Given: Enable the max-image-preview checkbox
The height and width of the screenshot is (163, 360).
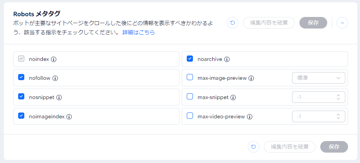Looking at the screenshot, I should 189,77.
